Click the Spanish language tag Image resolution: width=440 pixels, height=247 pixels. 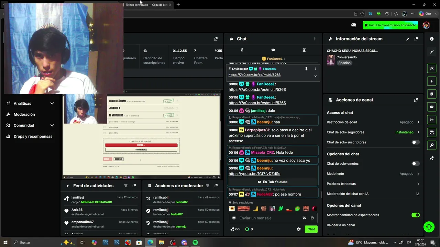click(x=344, y=63)
